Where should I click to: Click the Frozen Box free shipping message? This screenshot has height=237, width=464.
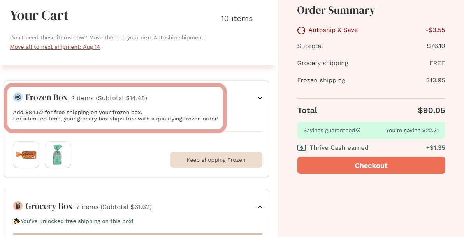(x=116, y=115)
